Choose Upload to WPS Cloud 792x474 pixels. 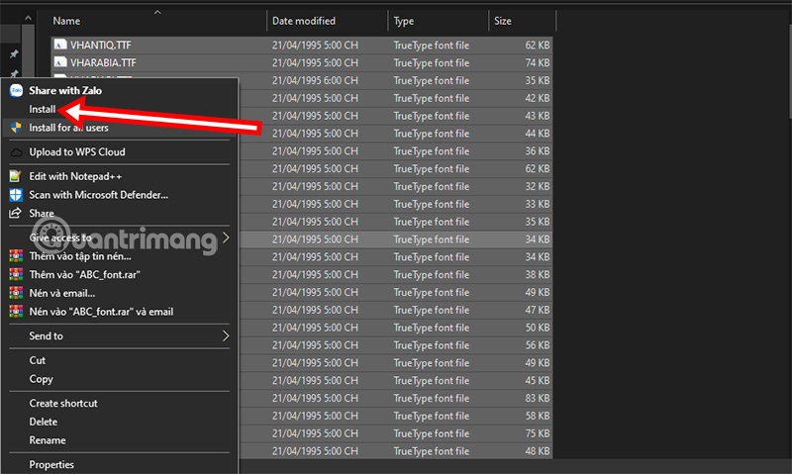[77, 152]
